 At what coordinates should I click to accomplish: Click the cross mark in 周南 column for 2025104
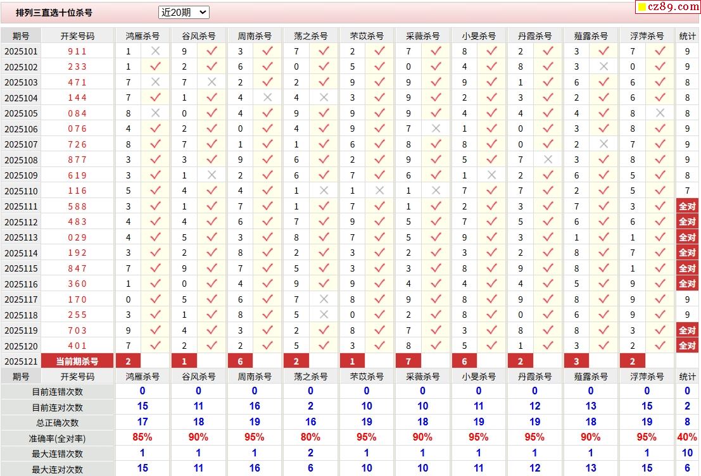pyautogui.click(x=267, y=97)
